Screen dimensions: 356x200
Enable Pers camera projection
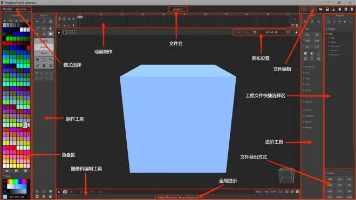click(x=258, y=192)
